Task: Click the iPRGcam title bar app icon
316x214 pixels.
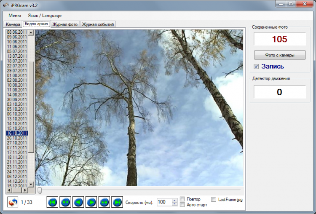Action: click(5, 5)
